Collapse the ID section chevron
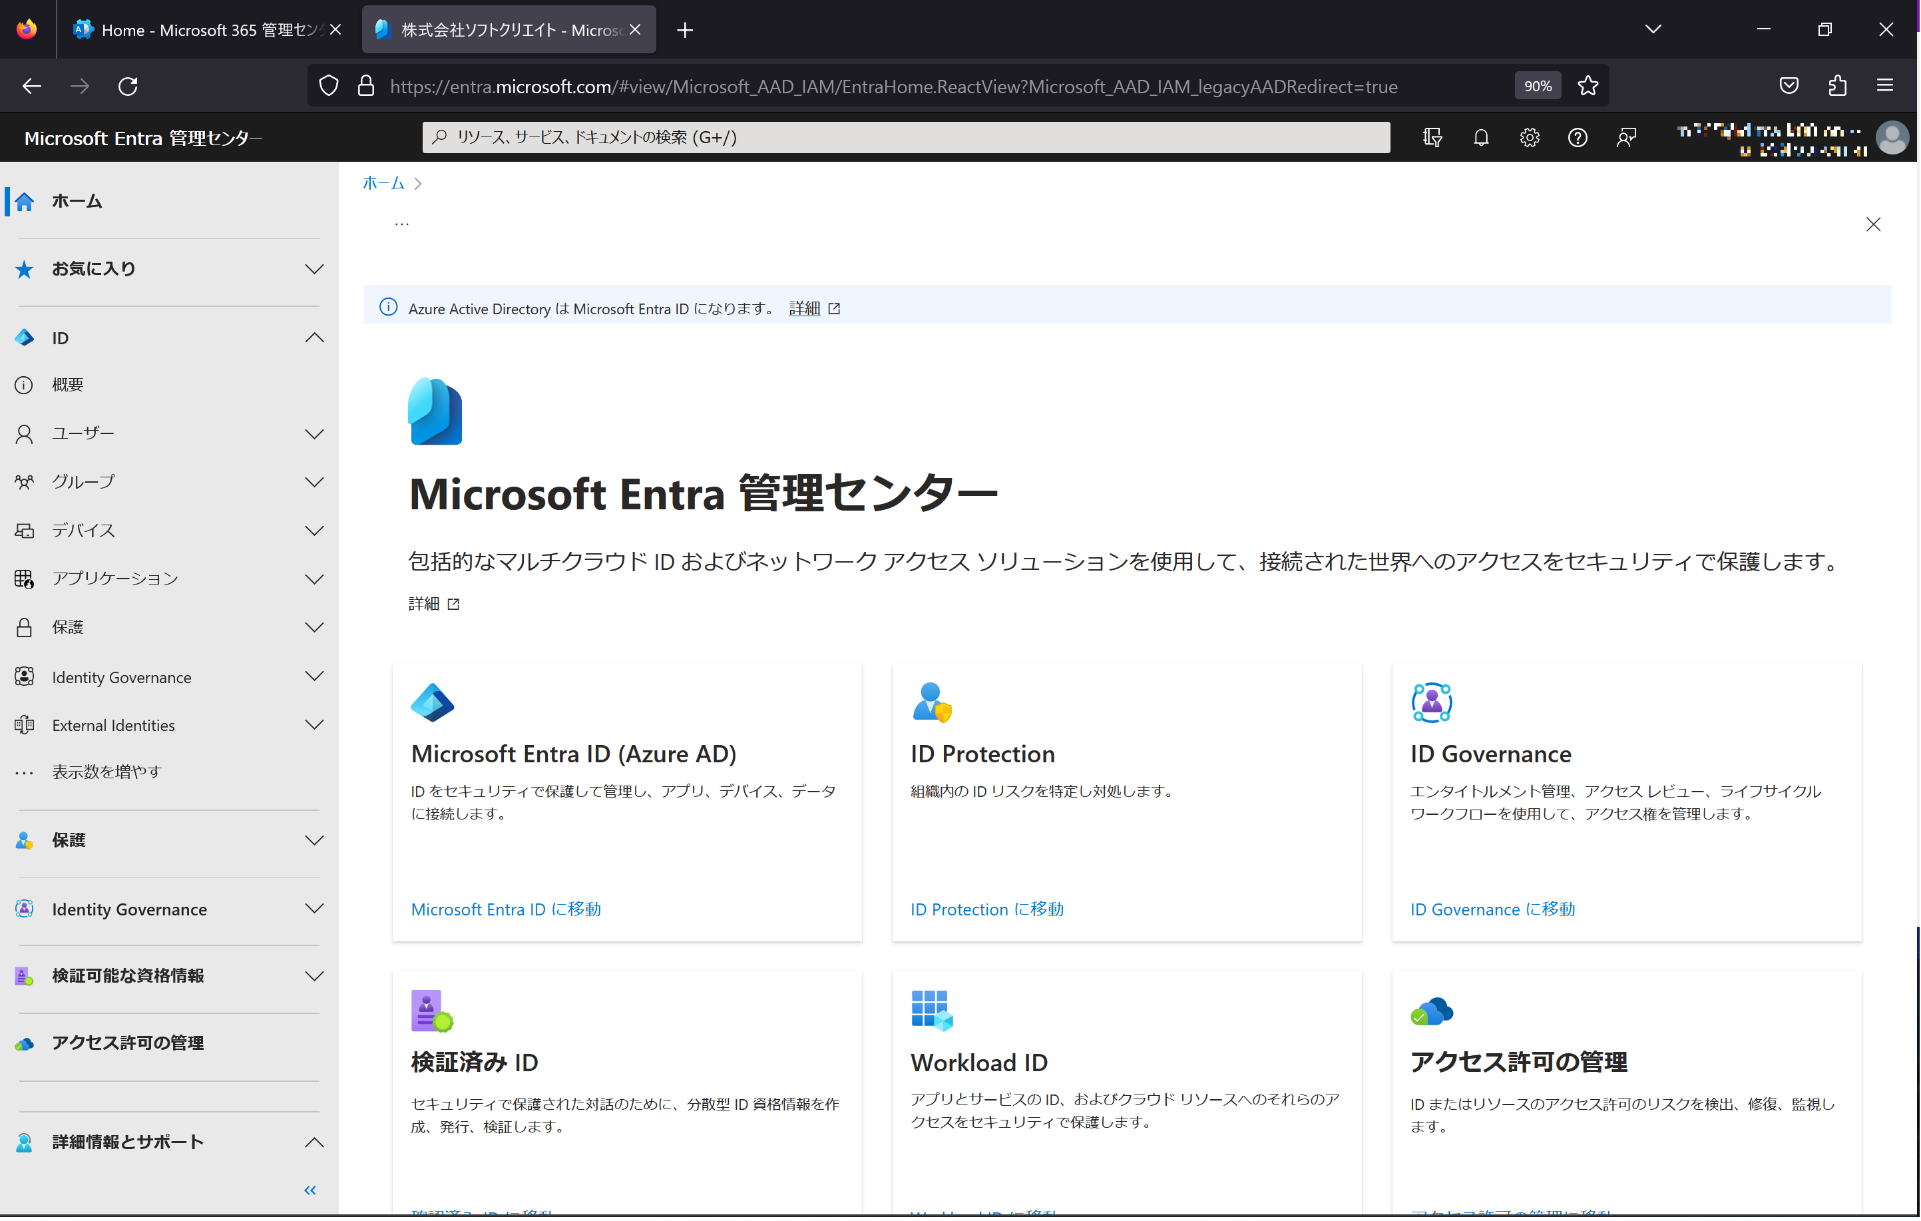Image resolution: width=1921 pixels, height=1221 pixels. point(314,338)
